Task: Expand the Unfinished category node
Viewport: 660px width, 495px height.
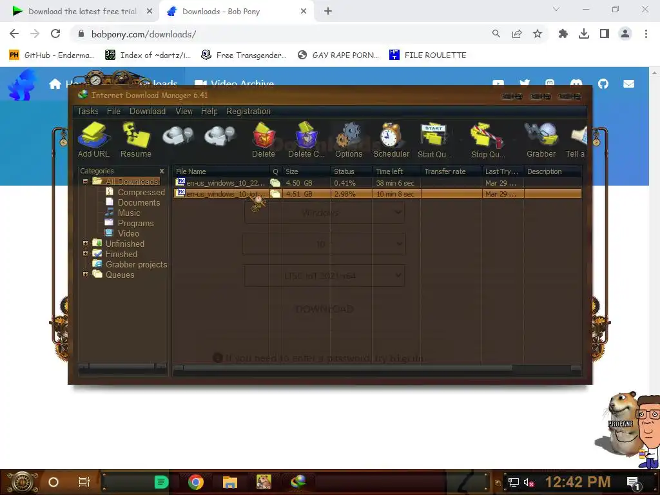Action: tap(85, 243)
